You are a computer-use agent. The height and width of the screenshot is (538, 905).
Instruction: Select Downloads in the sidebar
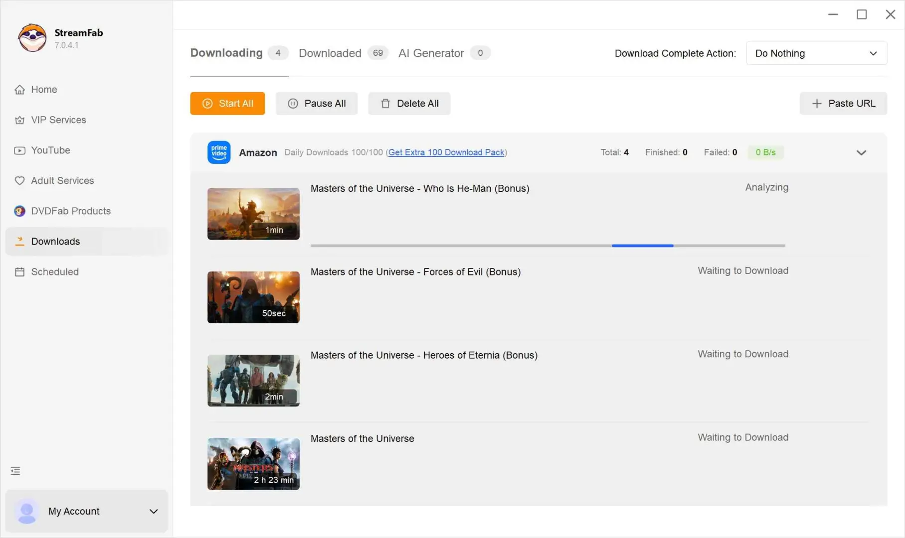tap(87, 242)
